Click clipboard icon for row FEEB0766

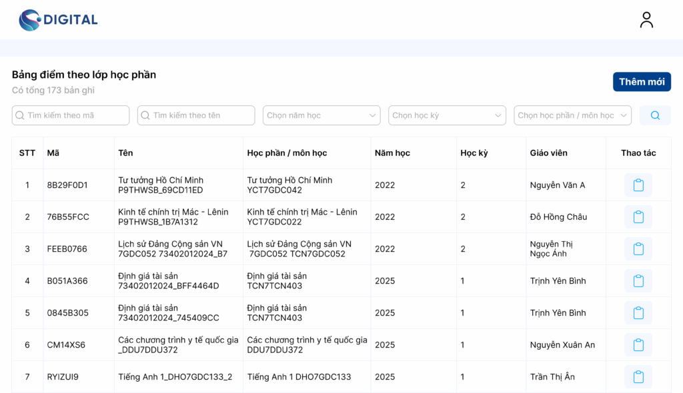click(x=638, y=249)
